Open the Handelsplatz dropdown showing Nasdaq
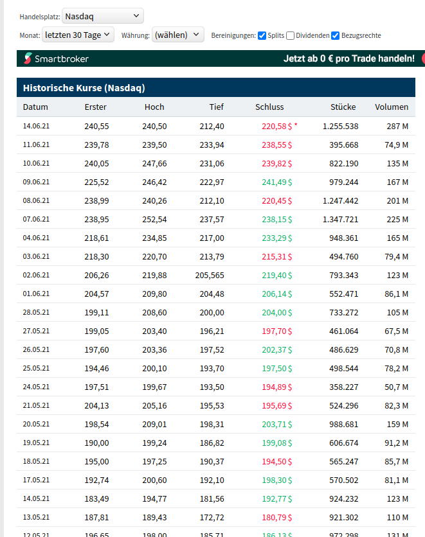Screen dimensions: 425x537 click(x=103, y=16)
